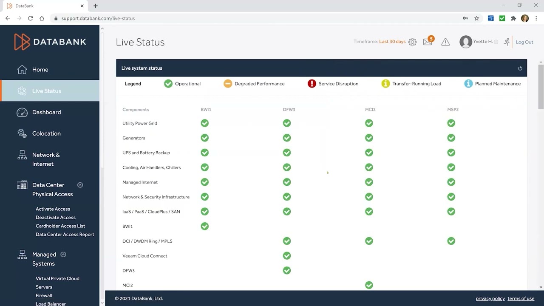Click the alert warning triangle icon
The width and height of the screenshot is (544, 306).
point(445,42)
